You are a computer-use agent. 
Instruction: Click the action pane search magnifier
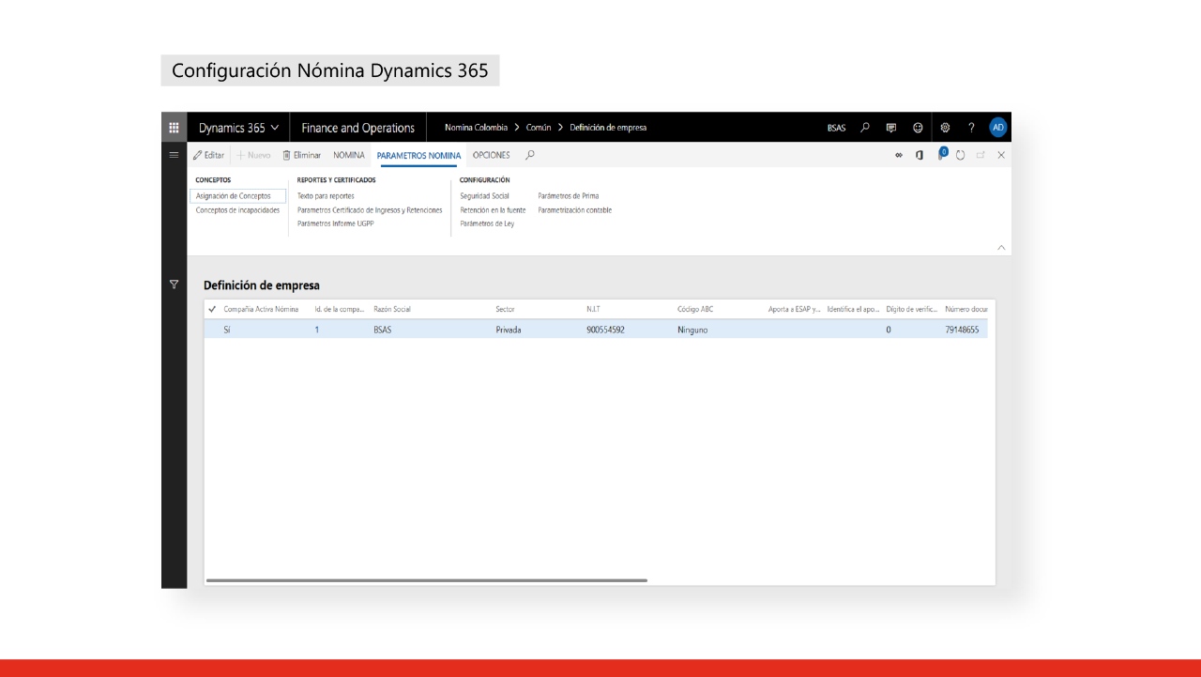pos(530,155)
